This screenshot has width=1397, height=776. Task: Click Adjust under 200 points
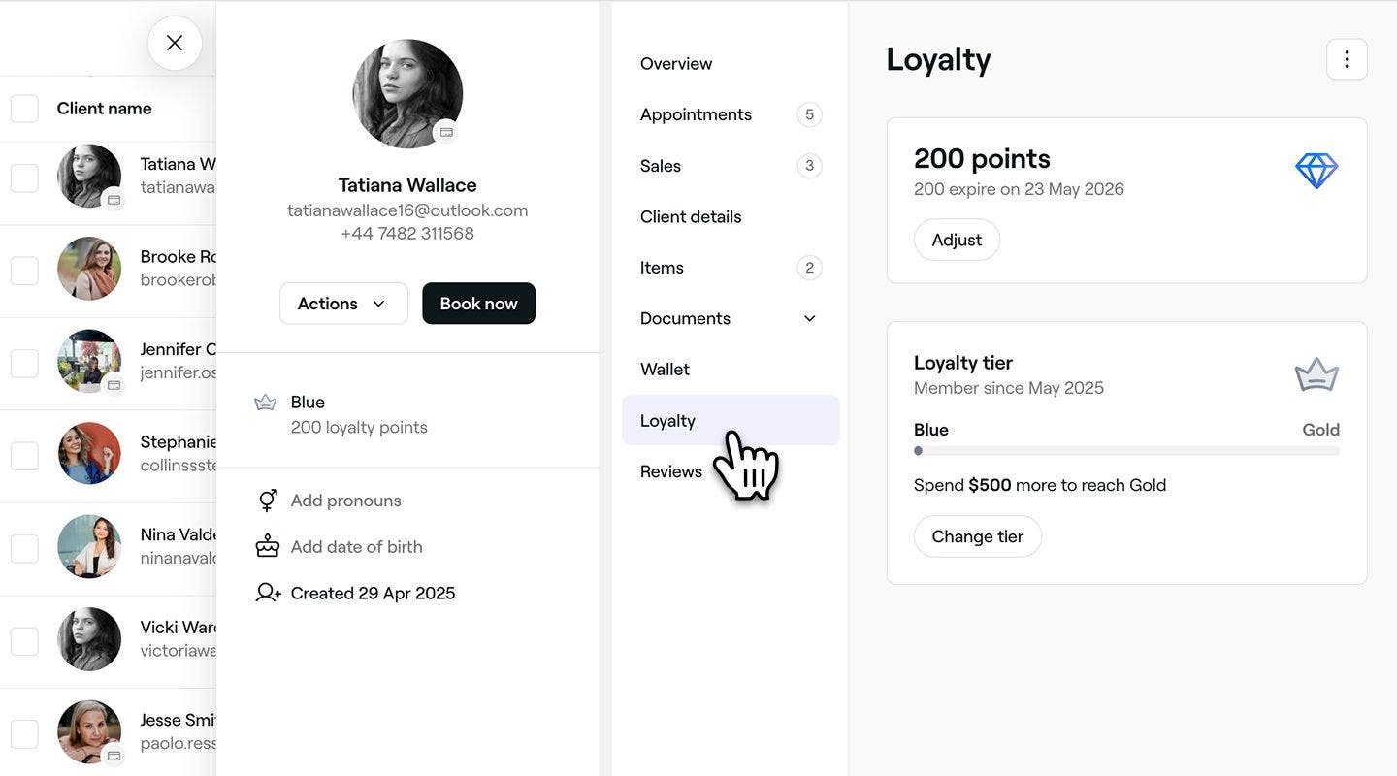[x=957, y=240]
